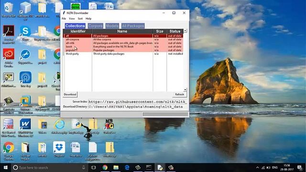Click the Refresh button

click(179, 95)
